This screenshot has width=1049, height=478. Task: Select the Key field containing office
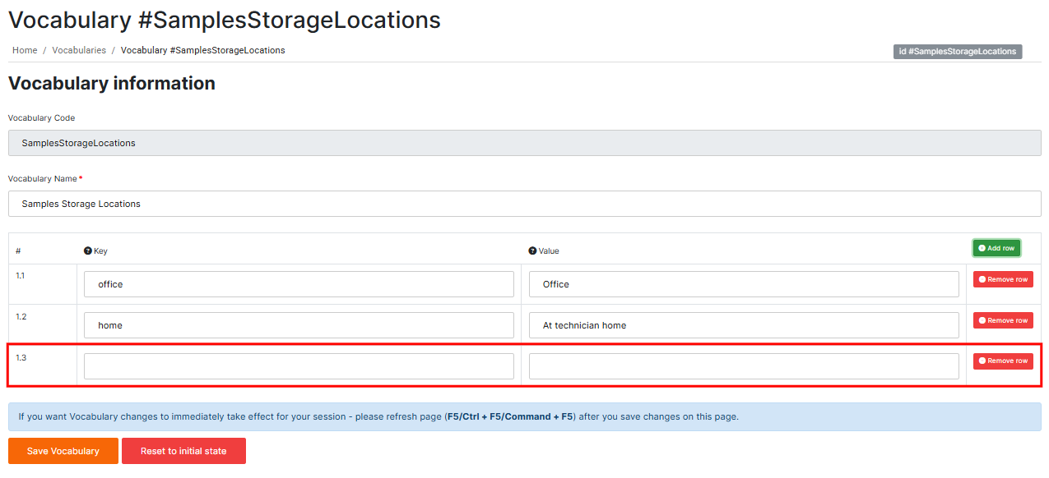pyautogui.click(x=299, y=284)
